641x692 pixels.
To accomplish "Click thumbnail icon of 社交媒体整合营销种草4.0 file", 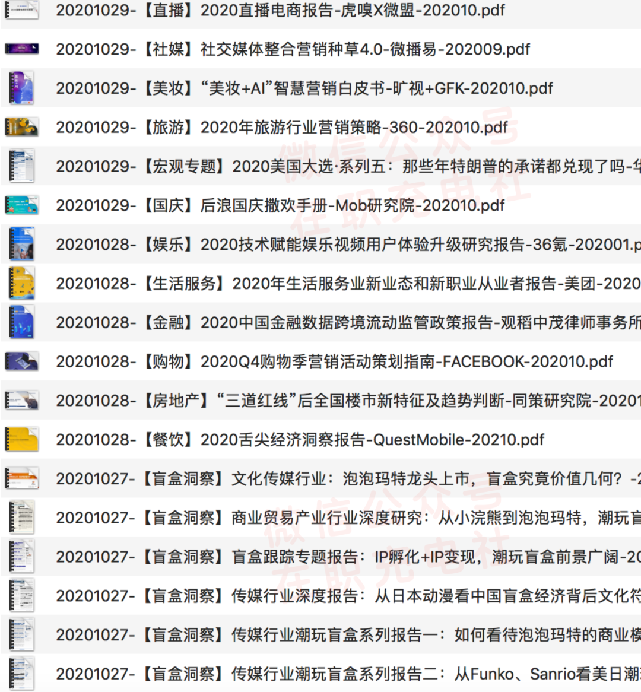I will point(21,49).
